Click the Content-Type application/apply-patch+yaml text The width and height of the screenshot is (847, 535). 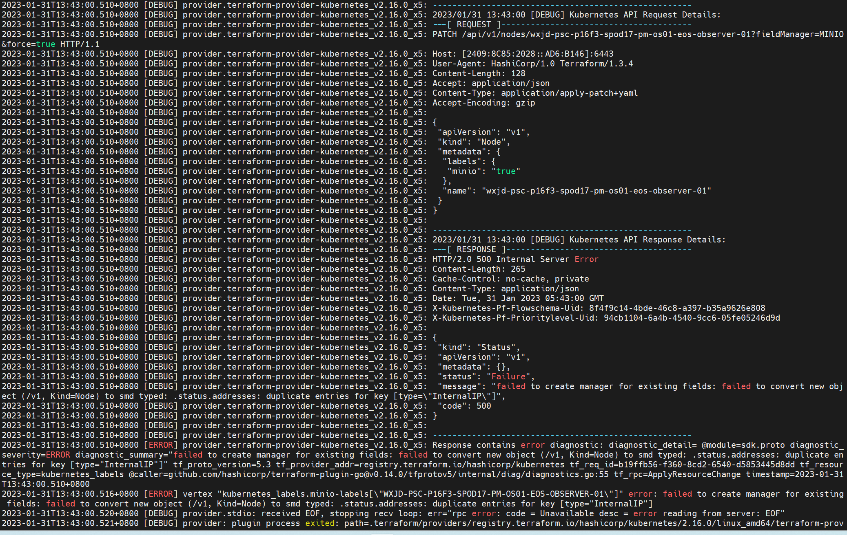tap(569, 93)
